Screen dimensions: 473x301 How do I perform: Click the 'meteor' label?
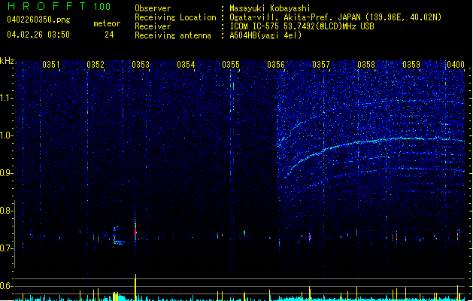click(x=107, y=23)
